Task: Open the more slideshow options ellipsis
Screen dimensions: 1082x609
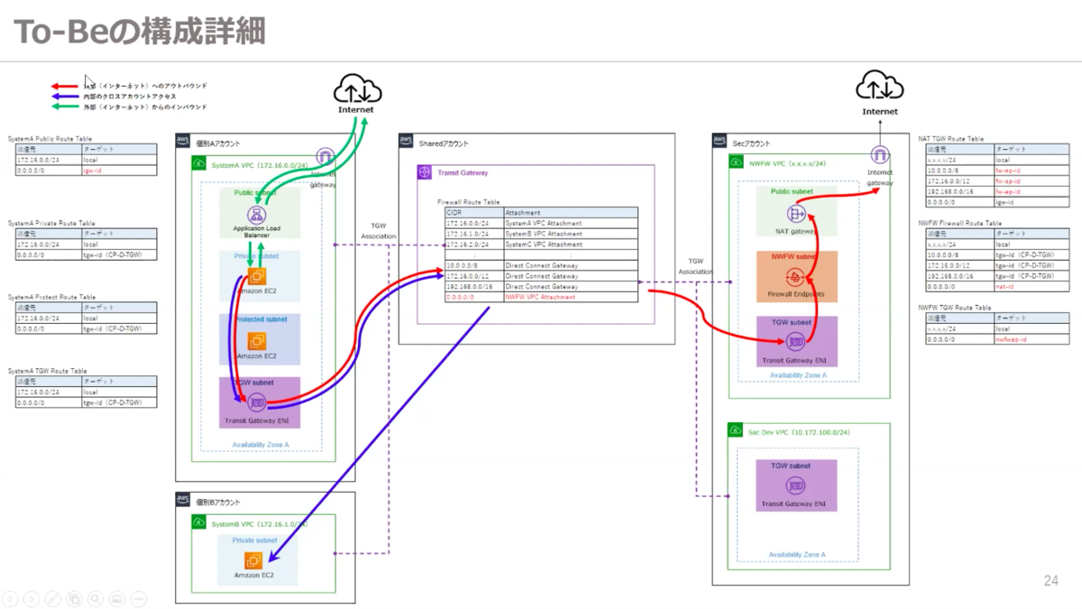Action: (x=140, y=598)
